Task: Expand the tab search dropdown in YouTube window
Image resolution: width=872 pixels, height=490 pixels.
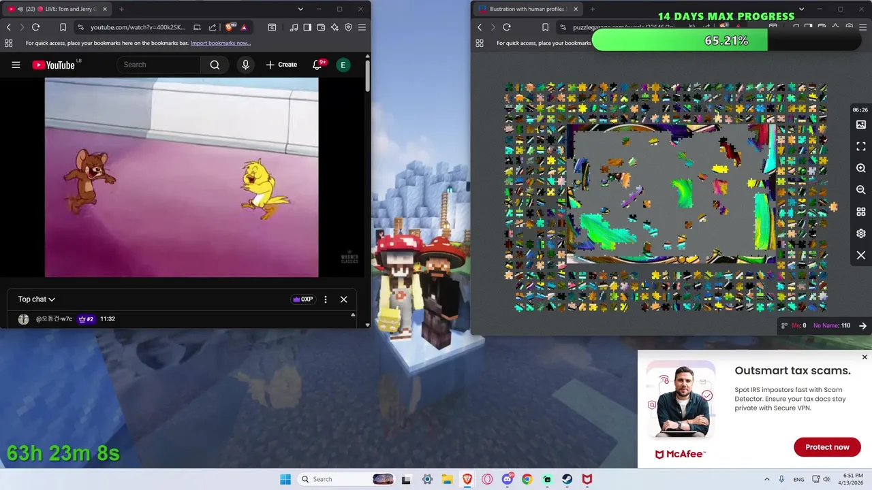Action: [300, 9]
